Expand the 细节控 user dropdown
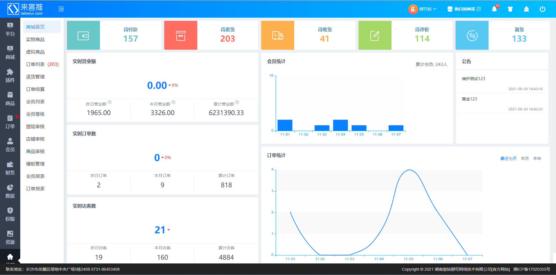556x275 pixels. 428,9
